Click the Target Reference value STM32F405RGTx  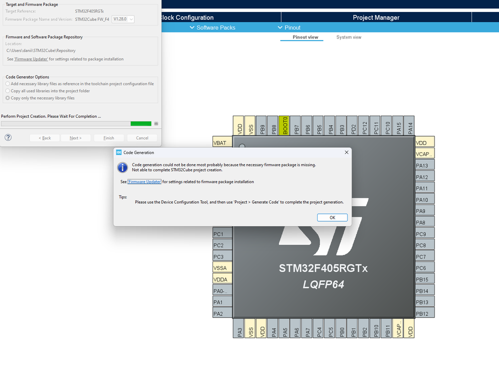pyautogui.click(x=89, y=11)
